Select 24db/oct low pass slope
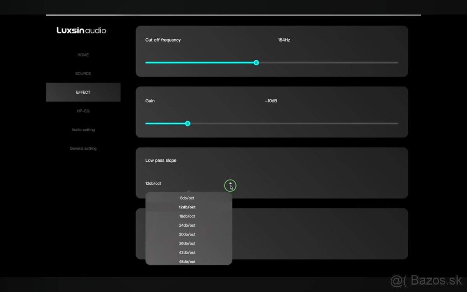Image resolution: width=467 pixels, height=292 pixels. 187,226
